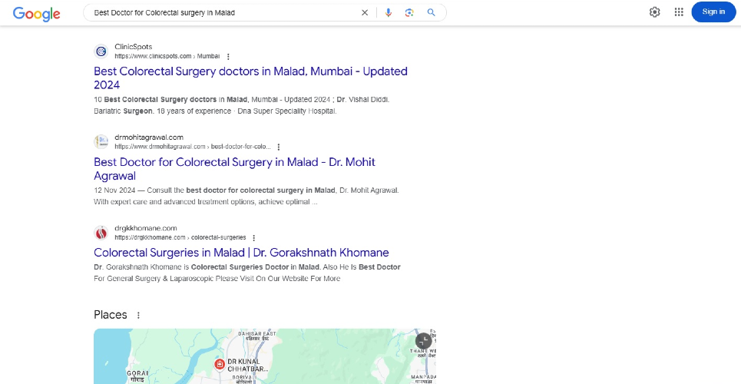
Task: Expand the map with fullscreen icon
Action: [x=423, y=340]
